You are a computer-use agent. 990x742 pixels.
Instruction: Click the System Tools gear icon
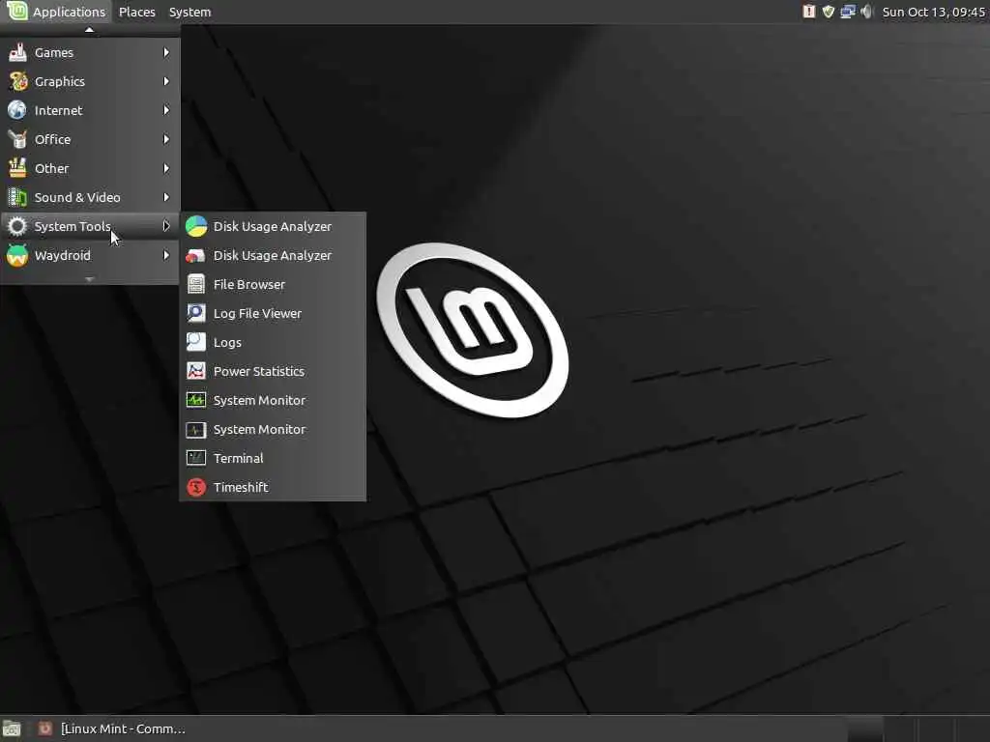click(x=17, y=226)
